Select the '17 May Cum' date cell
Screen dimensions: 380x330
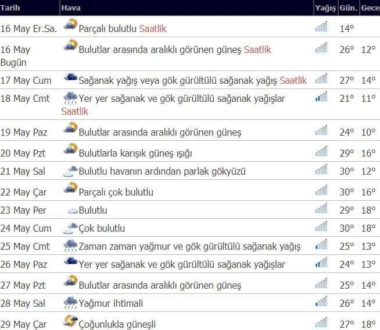[x=26, y=80]
